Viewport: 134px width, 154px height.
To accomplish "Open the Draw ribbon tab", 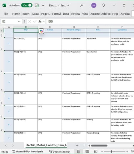I will point(35,14).
